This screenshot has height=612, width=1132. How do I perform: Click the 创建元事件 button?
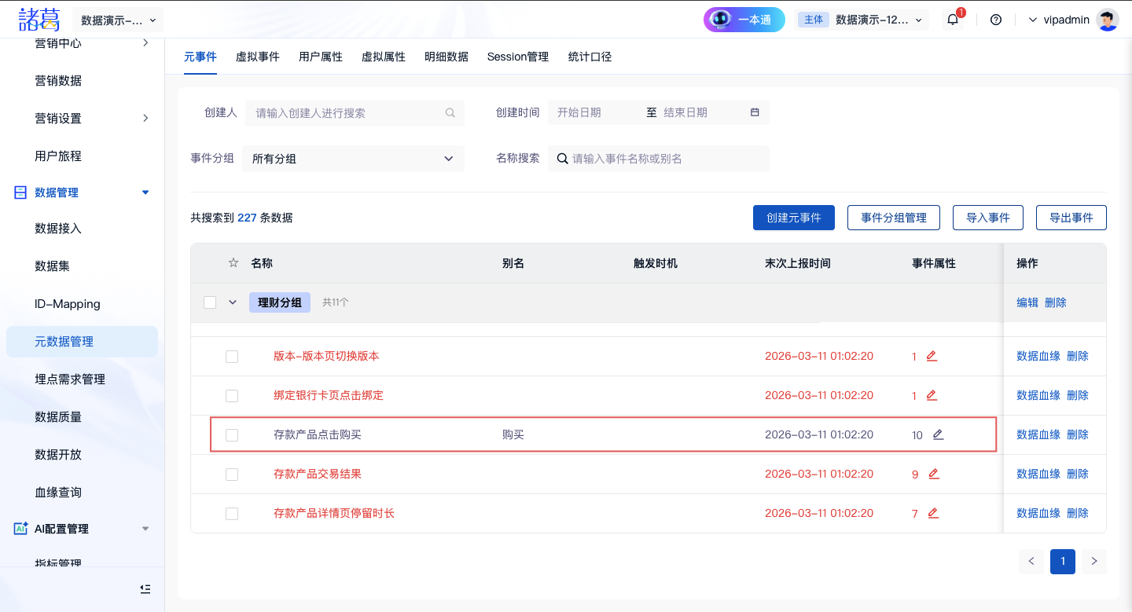(793, 218)
